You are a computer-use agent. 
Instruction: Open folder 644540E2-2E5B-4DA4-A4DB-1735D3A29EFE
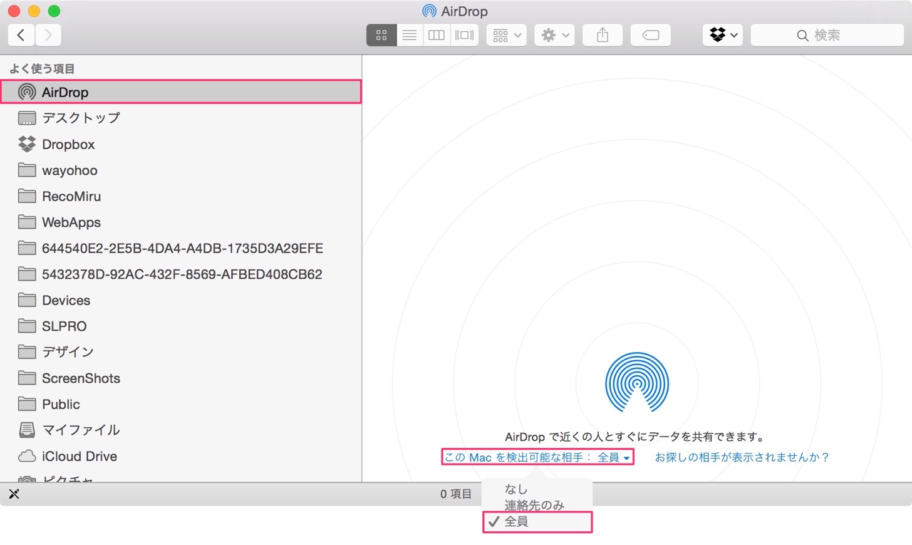tap(181, 248)
